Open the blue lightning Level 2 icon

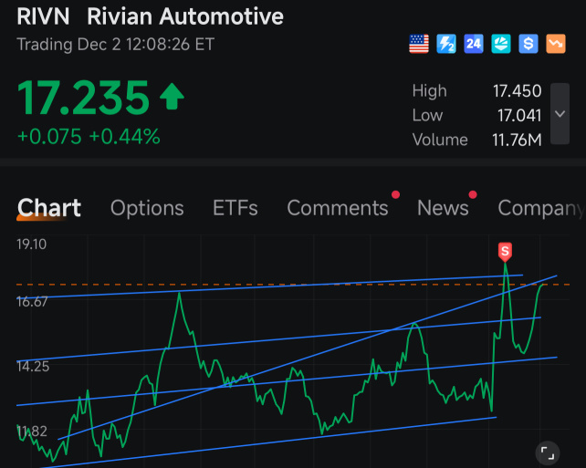(x=446, y=44)
